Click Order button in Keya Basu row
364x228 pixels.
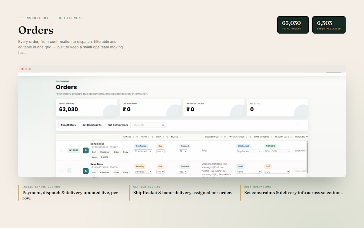(116, 172)
